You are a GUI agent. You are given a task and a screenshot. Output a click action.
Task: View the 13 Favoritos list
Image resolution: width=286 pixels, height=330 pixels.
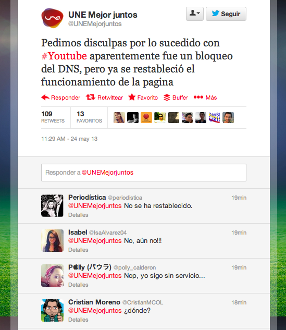89,117
